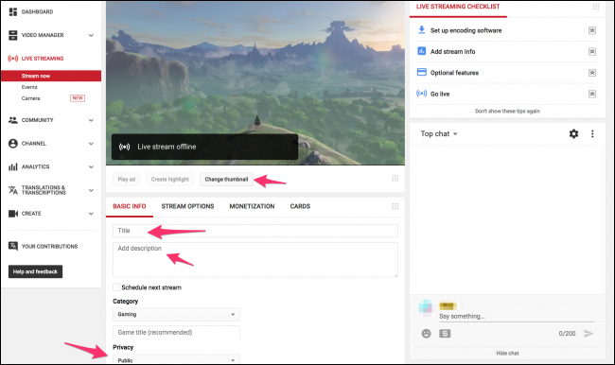Click the Go live broadcast icon in checklist
Screen dimensions: 615x365
[422, 94]
